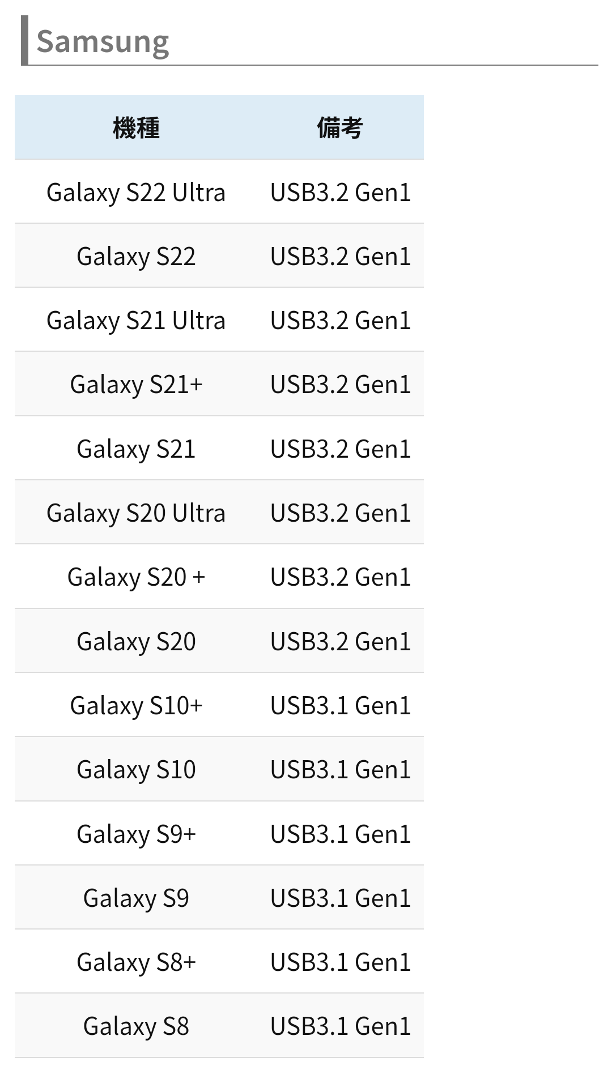Click the Galaxy S10+ model name
Viewport: 612px width, 1070px height.
tap(136, 706)
